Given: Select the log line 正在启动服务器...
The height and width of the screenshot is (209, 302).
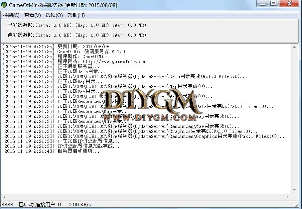Looking at the screenshot, I should [x=51, y=66].
